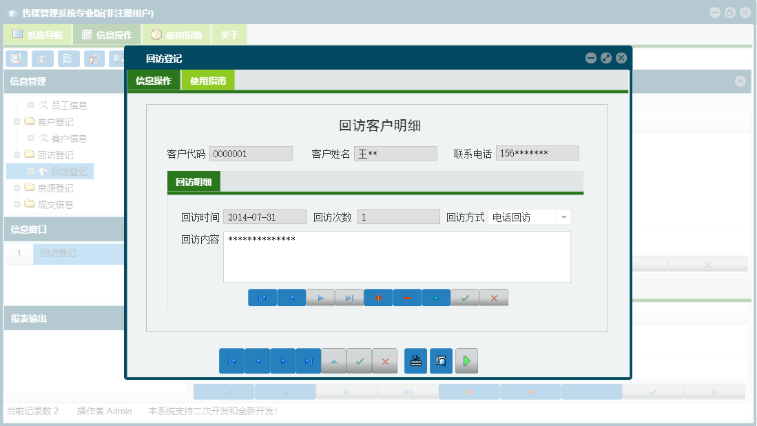Click the green run arrow button

[x=466, y=361]
